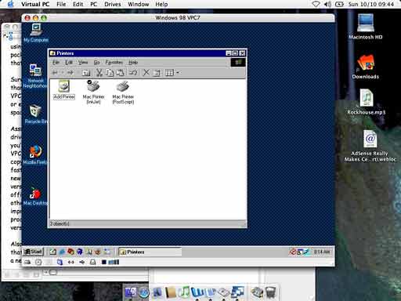Viewport: 401px width, 301px height.
Task: Open View menu in Printers window
Action: [83, 63]
